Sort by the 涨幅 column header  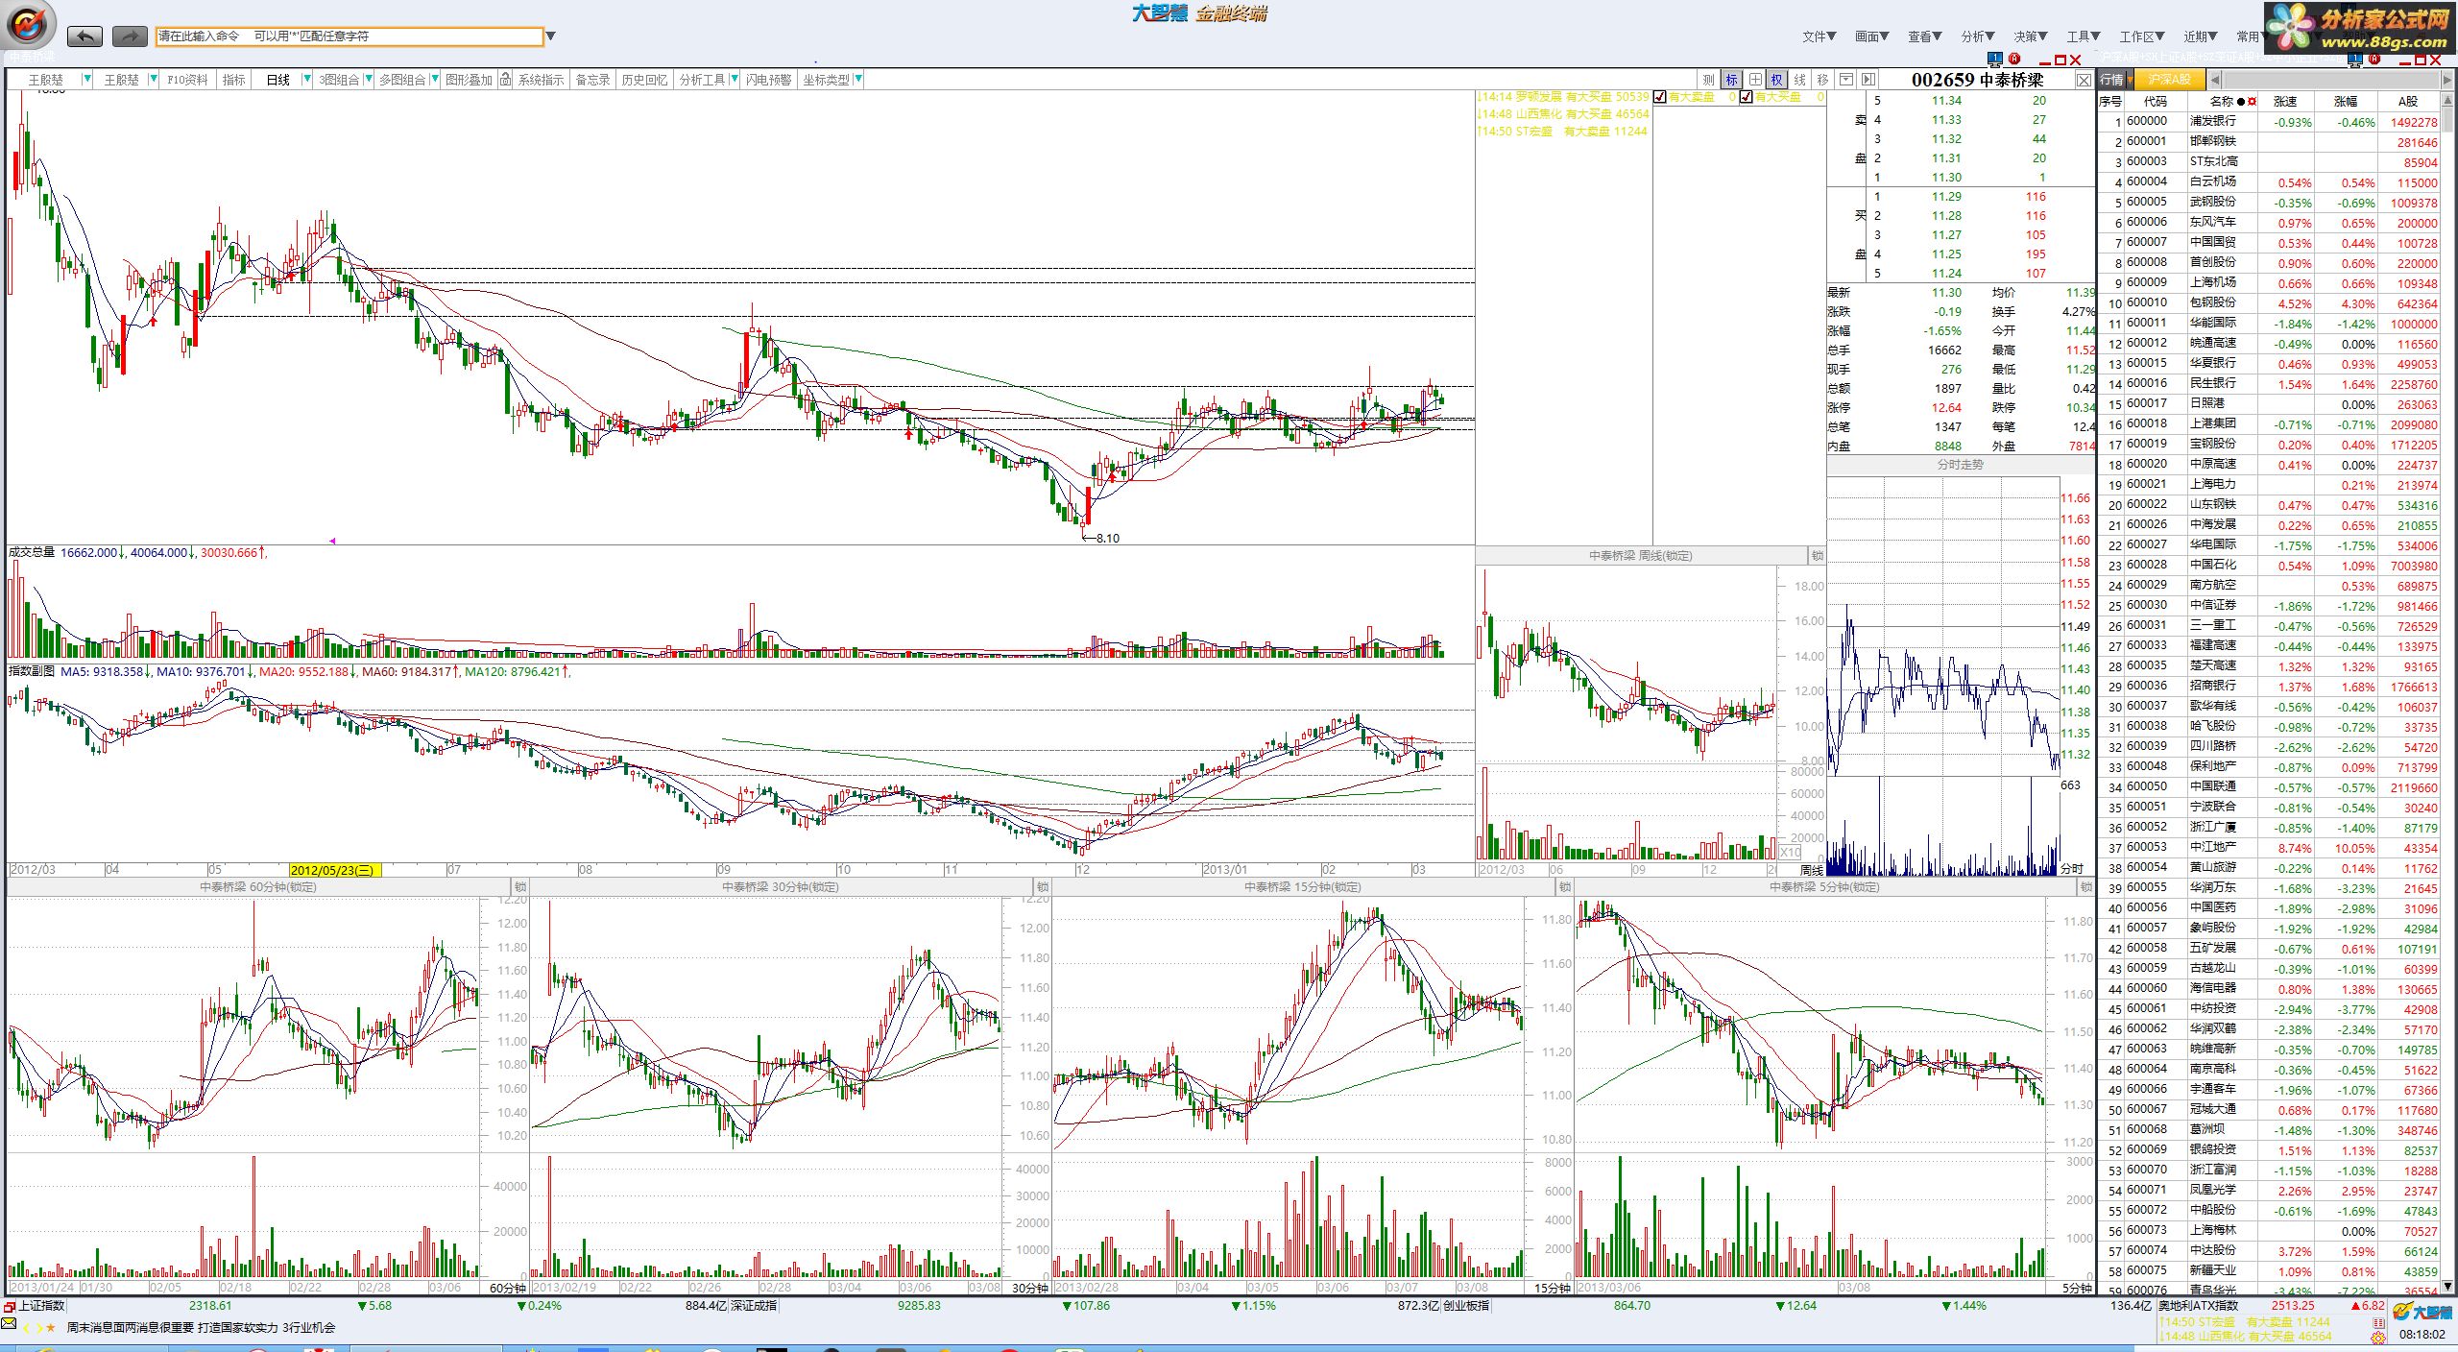[2345, 101]
